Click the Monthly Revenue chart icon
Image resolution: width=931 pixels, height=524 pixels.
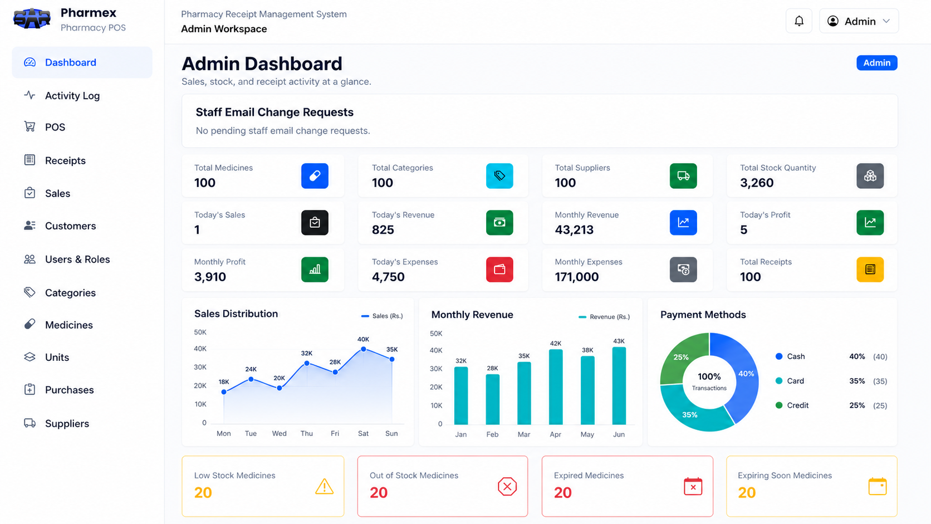pos(683,223)
